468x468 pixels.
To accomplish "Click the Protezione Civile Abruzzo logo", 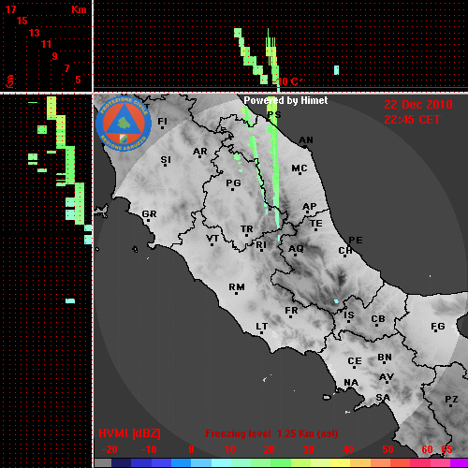I will [124, 124].
